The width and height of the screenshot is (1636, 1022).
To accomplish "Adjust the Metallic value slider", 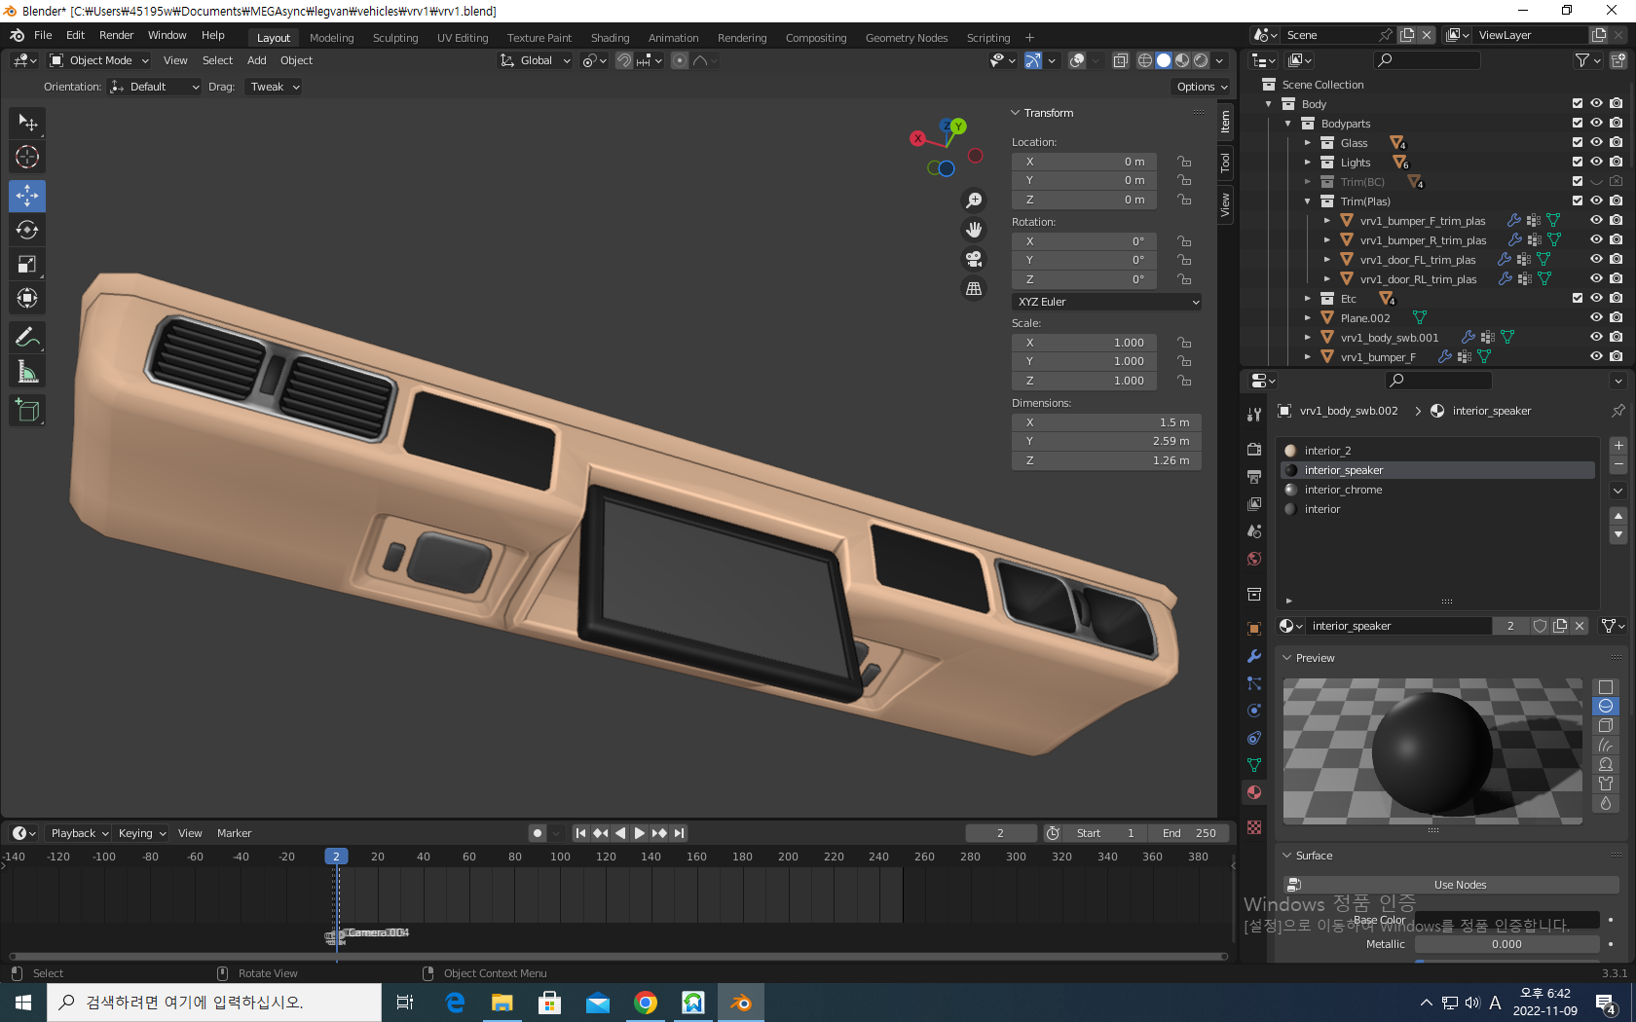I will (x=1506, y=944).
